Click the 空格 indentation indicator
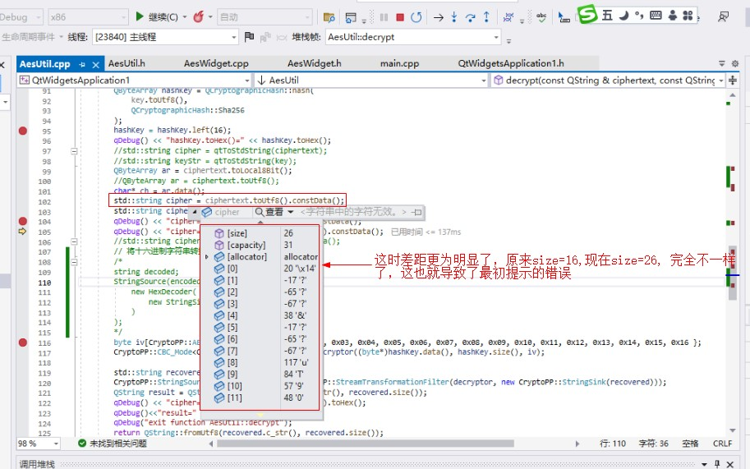 tap(690, 444)
